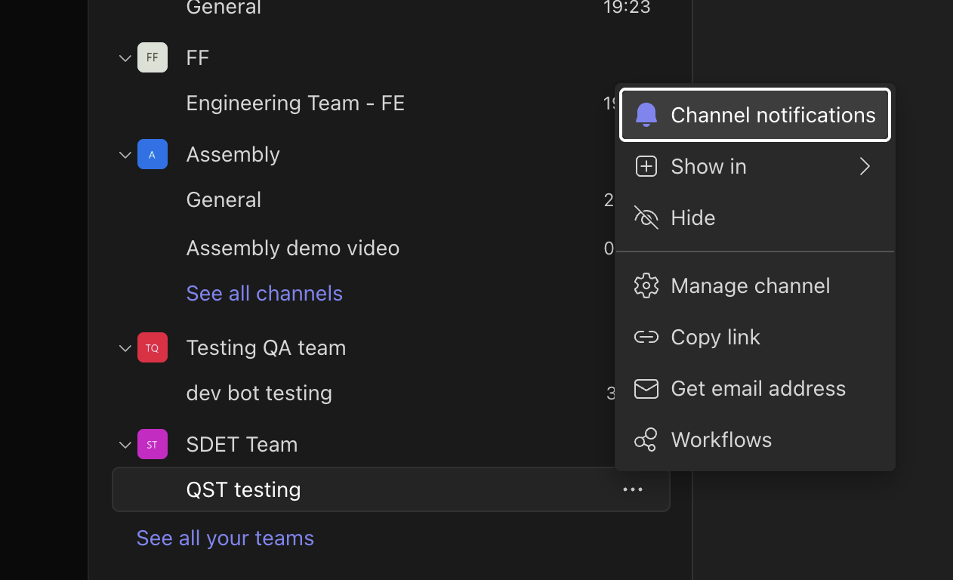Click the FF team avatar
Viewport: 953px width, 580px height.
[x=153, y=57]
